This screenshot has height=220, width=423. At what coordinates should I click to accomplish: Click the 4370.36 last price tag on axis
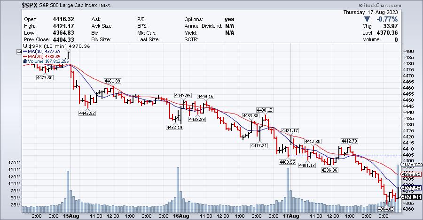pyautogui.click(x=412, y=197)
